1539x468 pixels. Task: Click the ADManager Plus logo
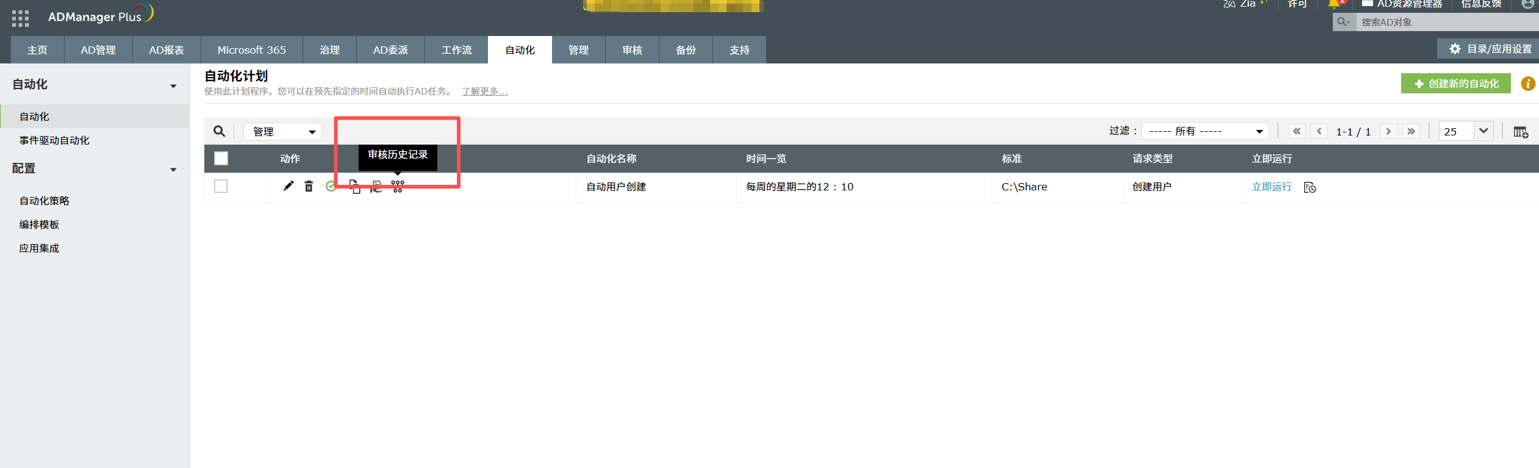pos(101,15)
